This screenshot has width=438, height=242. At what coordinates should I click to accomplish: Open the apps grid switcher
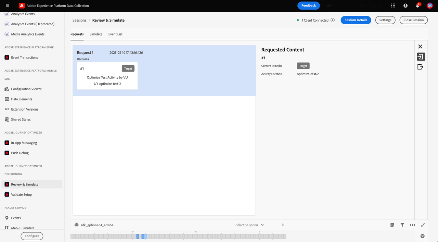pos(393,5)
